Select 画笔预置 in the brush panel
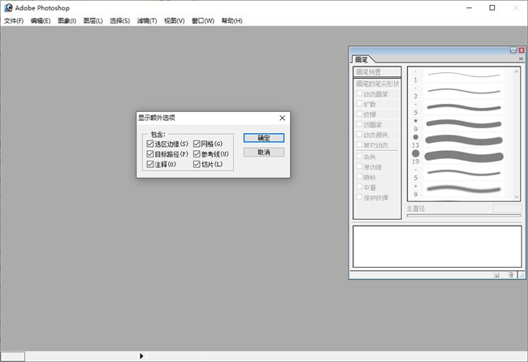528x362 pixels. [377, 72]
